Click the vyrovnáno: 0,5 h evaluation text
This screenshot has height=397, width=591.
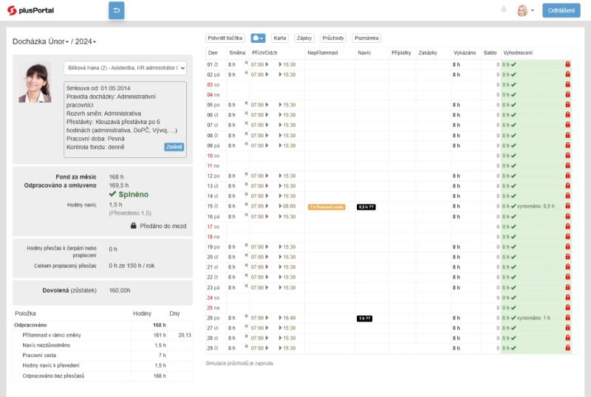tap(536, 206)
